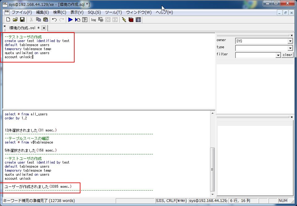This screenshot has height=206, width=297.
Task: Open the type dropdown list
Action: pyautogui.click(x=290, y=48)
